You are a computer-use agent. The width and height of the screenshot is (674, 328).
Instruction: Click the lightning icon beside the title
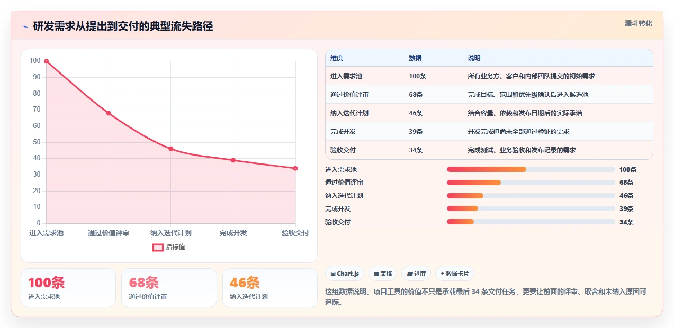25,26
